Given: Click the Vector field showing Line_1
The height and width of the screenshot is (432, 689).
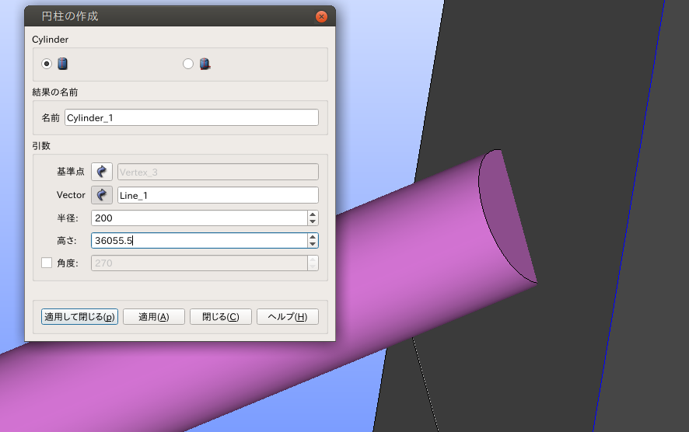Looking at the screenshot, I should pyautogui.click(x=218, y=195).
